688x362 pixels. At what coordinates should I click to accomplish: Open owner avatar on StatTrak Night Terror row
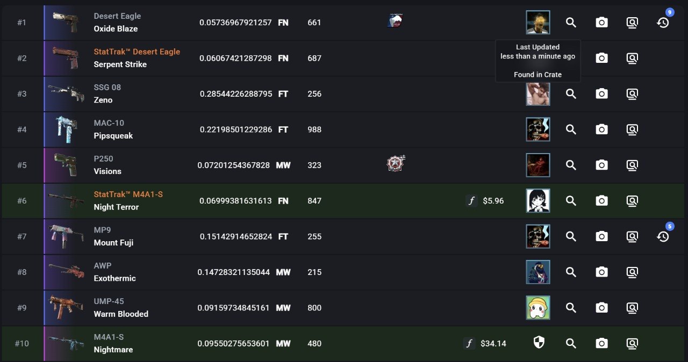pyautogui.click(x=538, y=201)
